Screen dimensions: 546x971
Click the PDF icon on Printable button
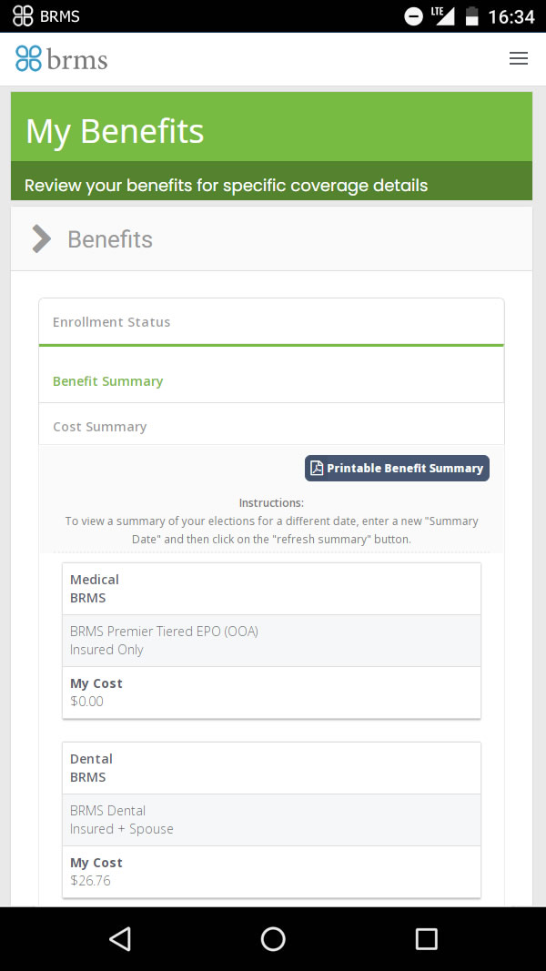click(x=317, y=469)
